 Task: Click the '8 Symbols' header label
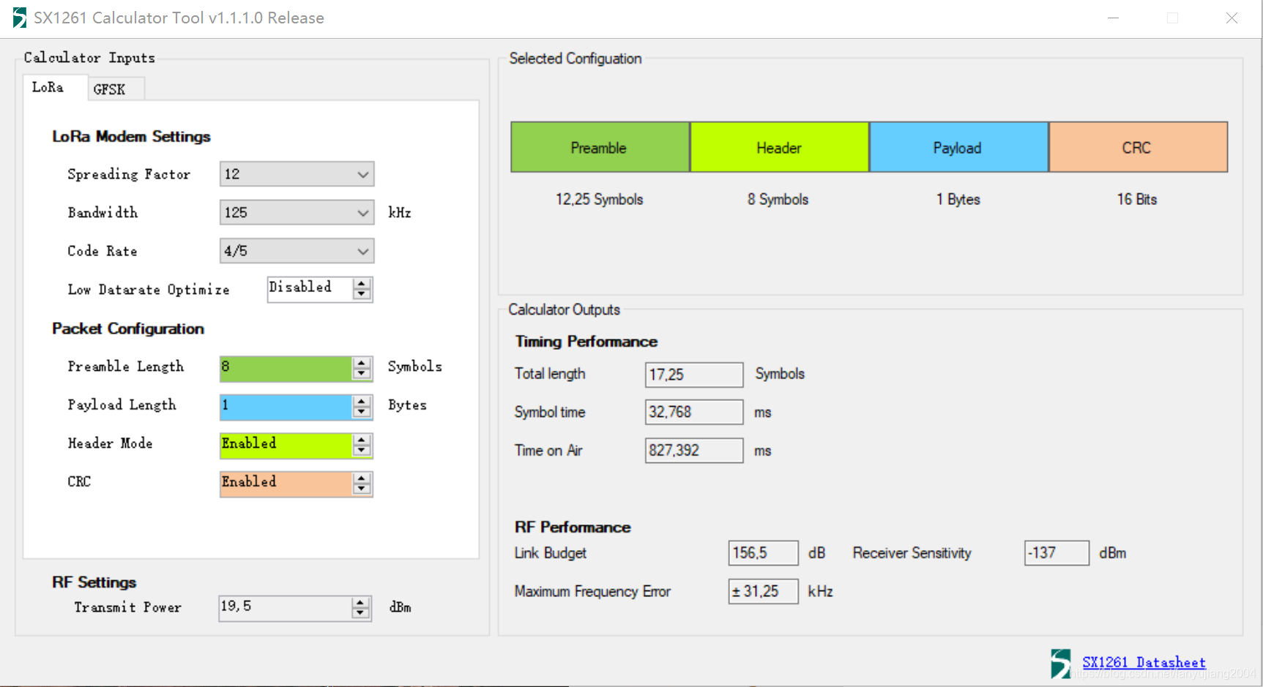pos(778,199)
